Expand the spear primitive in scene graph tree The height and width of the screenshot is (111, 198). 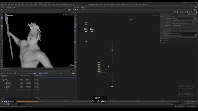point(5,89)
